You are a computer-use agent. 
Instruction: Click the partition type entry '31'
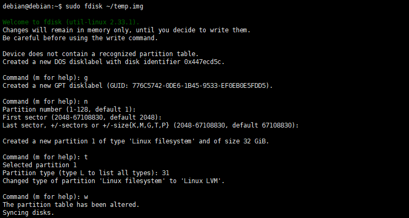click(x=166, y=172)
